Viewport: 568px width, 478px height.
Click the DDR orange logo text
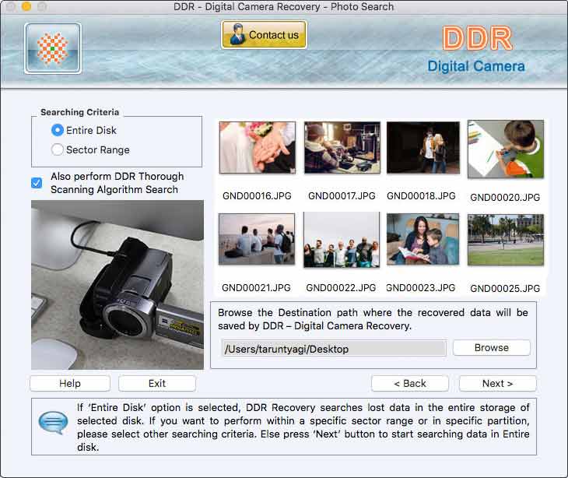478,38
